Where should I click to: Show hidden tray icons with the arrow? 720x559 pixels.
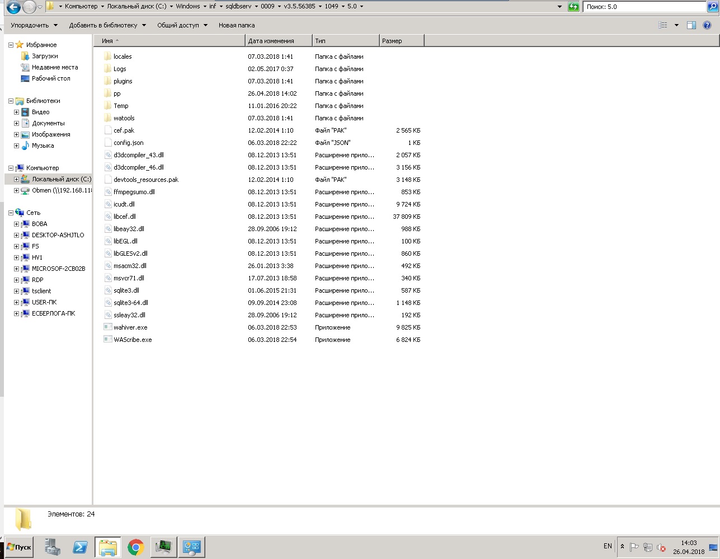pos(622,547)
